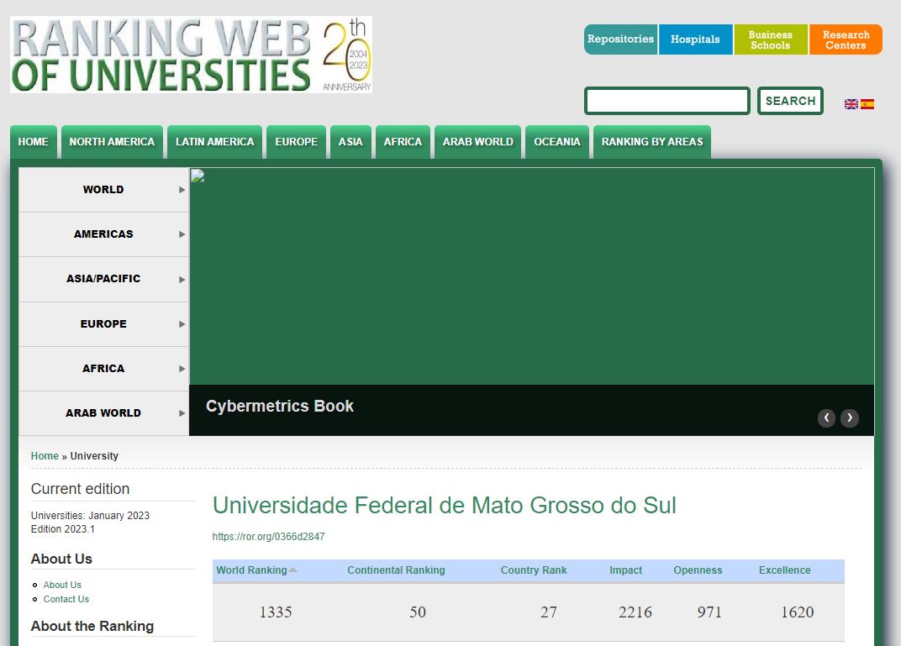Sort table by Country Rank column

pos(533,570)
